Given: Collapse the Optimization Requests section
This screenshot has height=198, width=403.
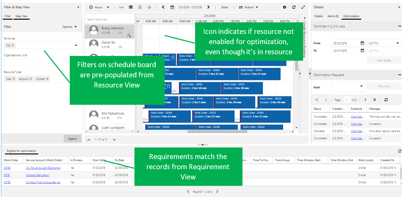Looking at the screenshot, I should click(x=400, y=75).
